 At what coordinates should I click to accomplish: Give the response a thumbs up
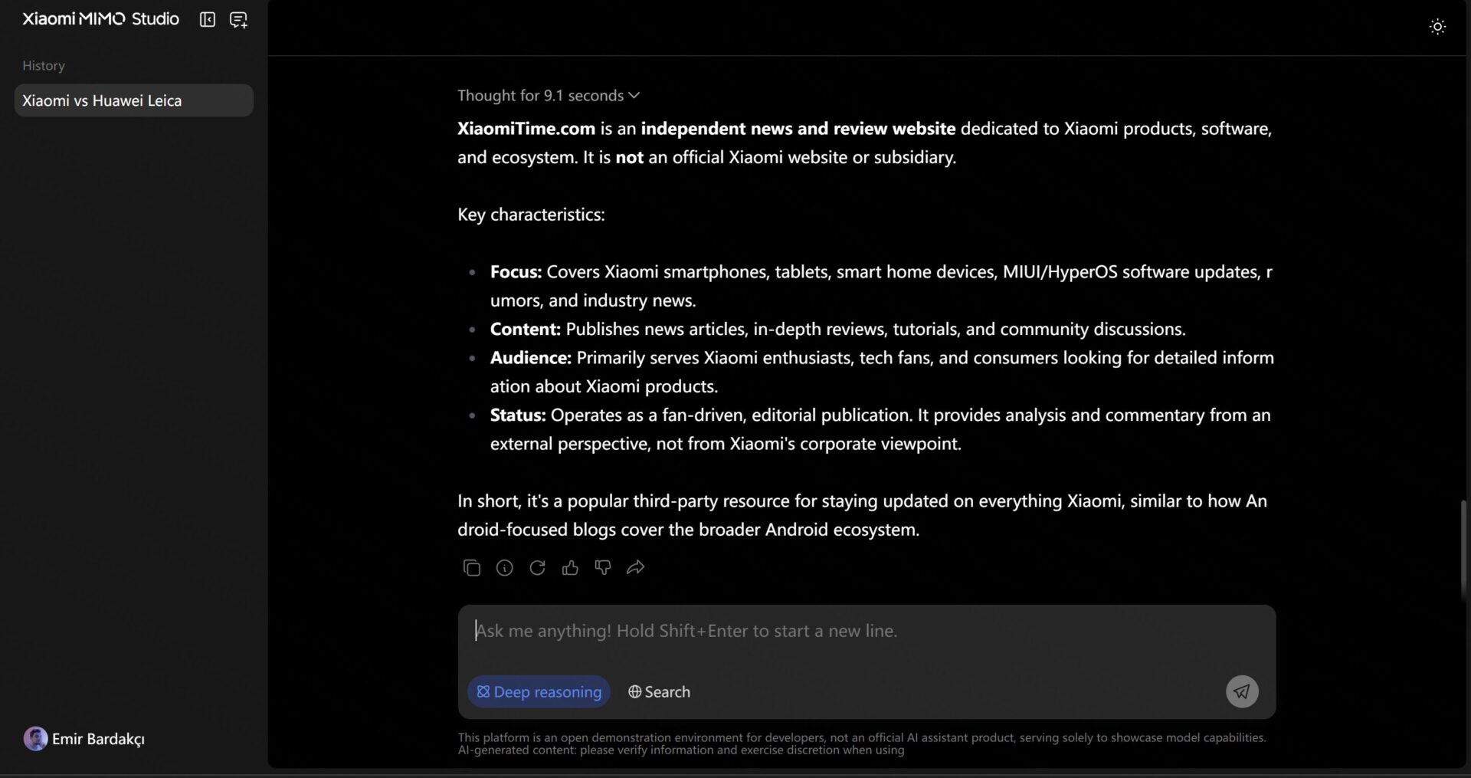pos(570,568)
